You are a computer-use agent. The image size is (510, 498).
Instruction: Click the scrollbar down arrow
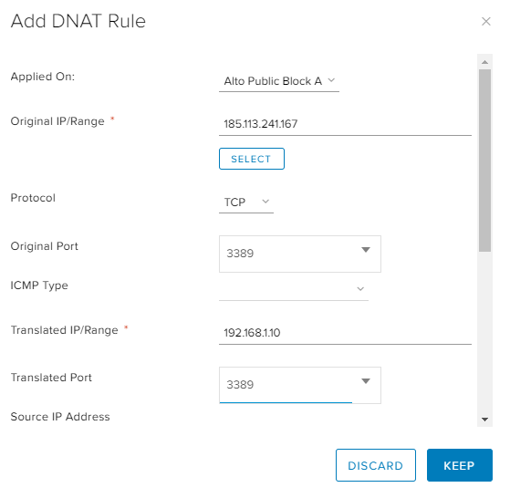[484, 420]
